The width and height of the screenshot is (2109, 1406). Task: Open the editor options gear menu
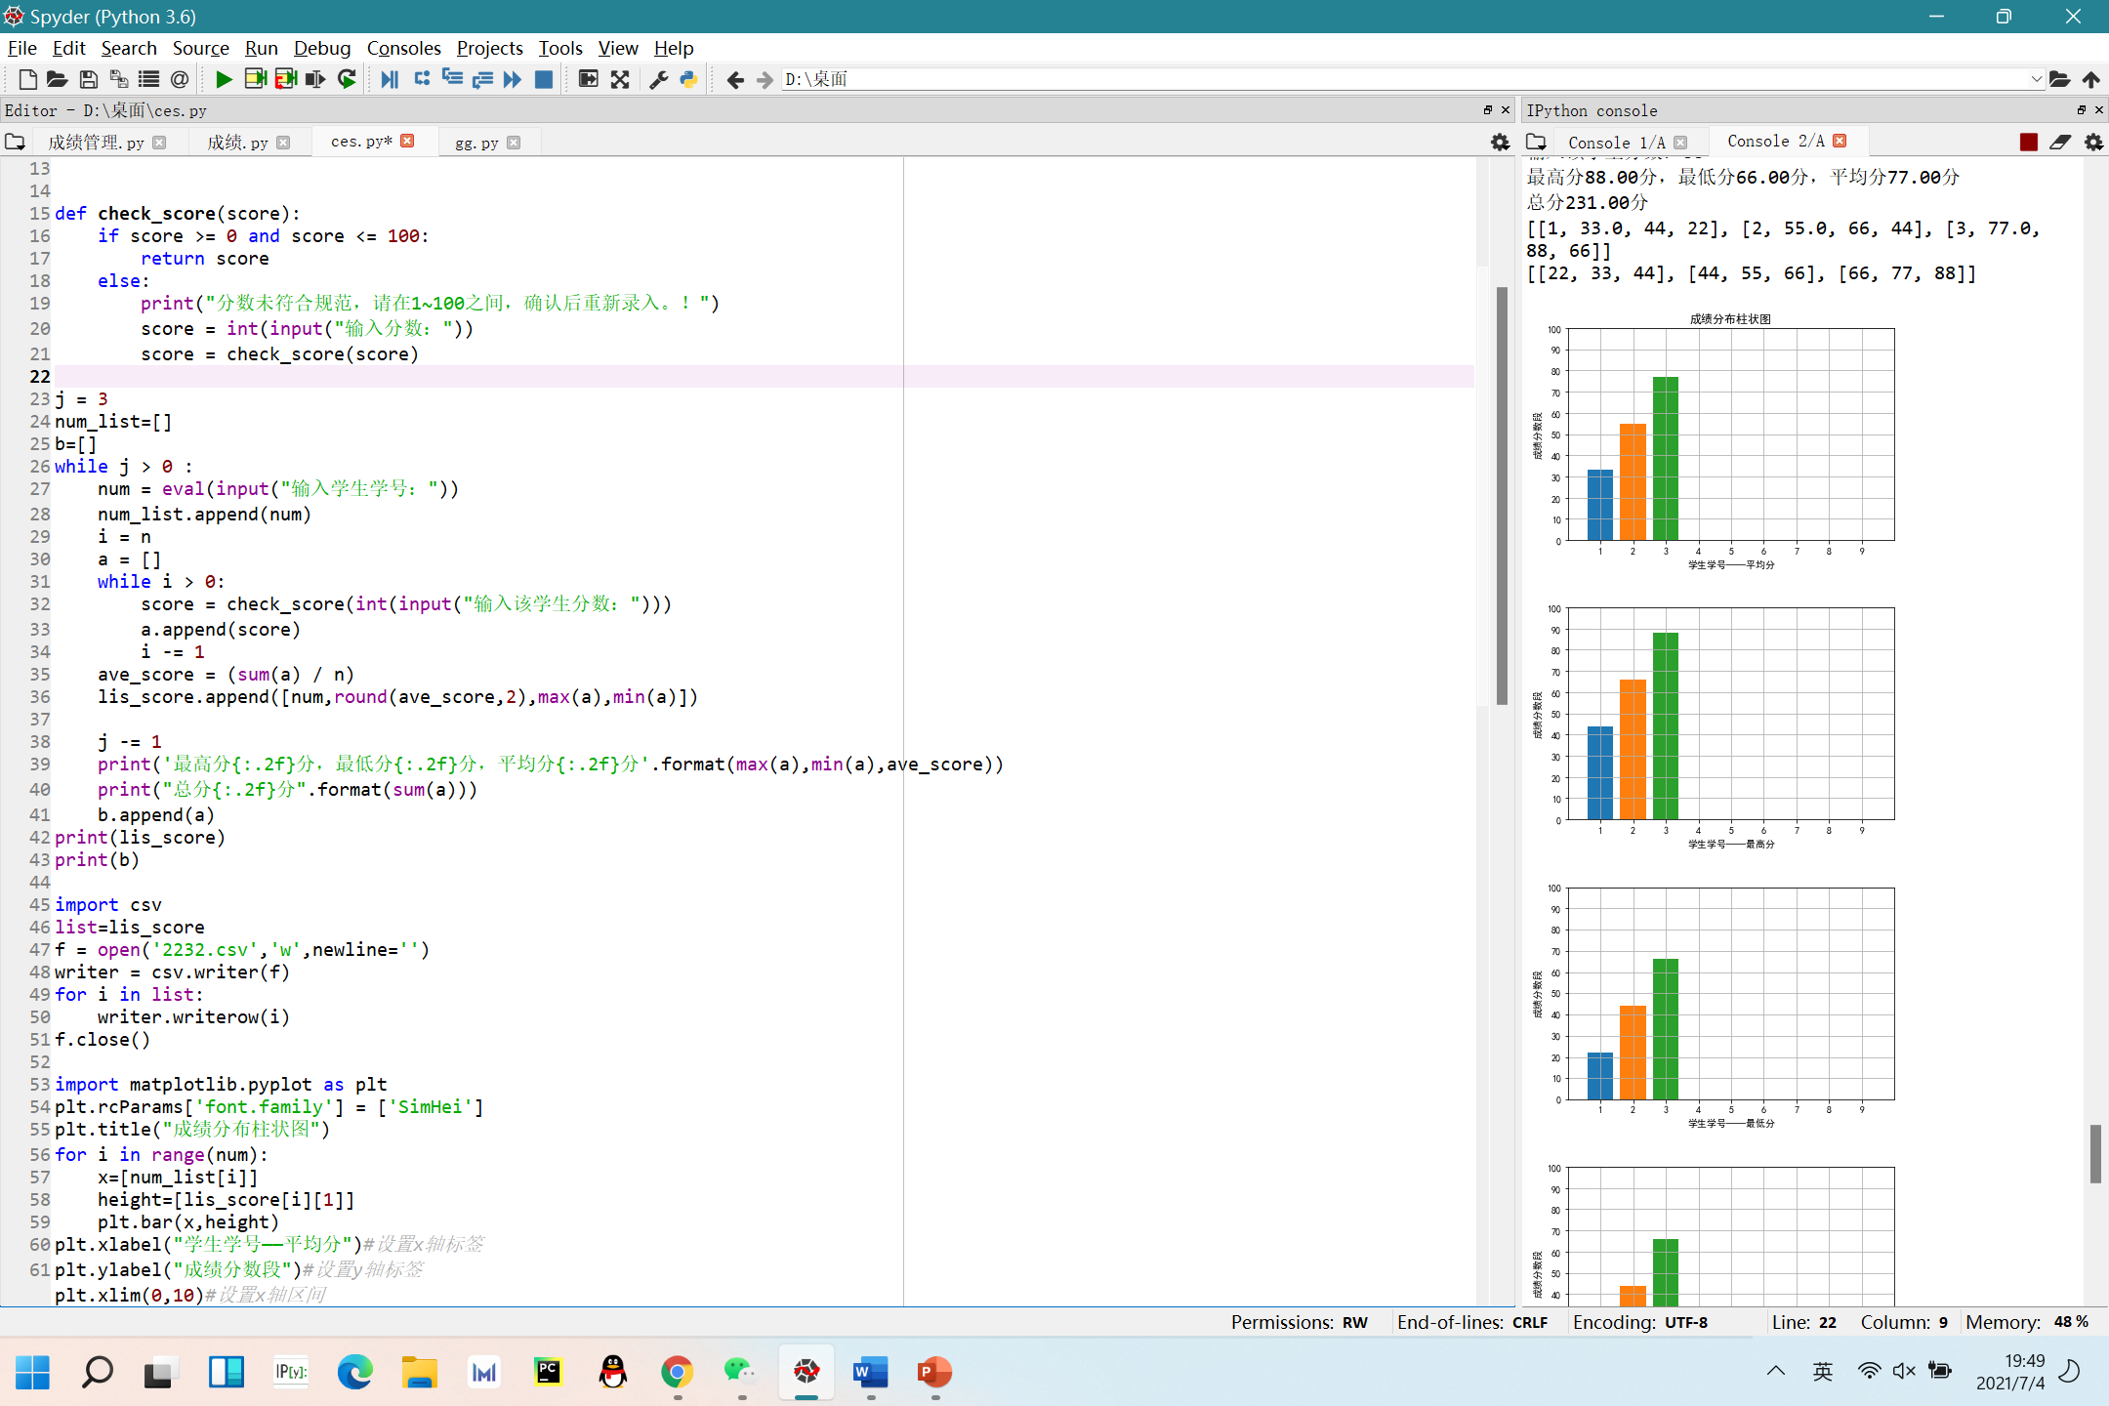[x=1500, y=143]
